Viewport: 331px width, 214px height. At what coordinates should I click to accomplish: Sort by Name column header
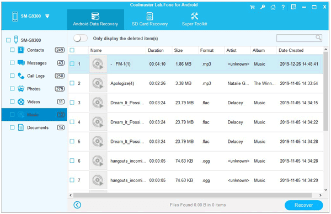point(117,50)
